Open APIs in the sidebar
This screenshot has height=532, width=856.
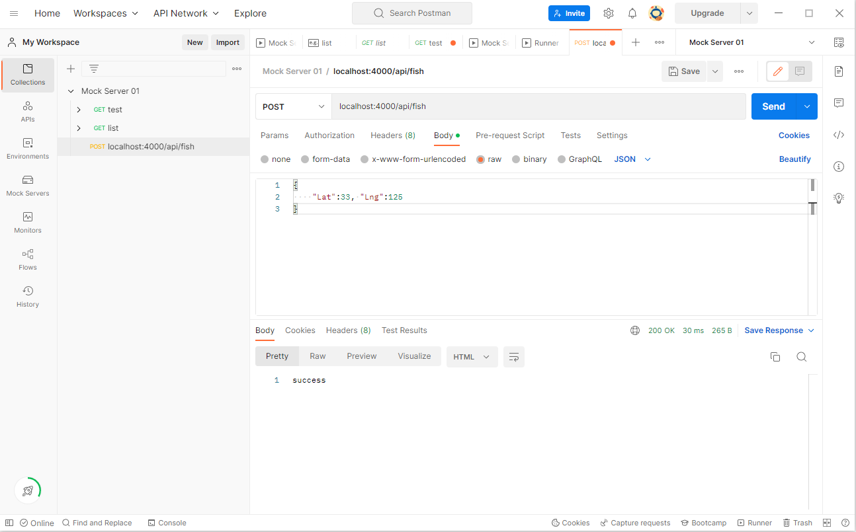pos(28,112)
